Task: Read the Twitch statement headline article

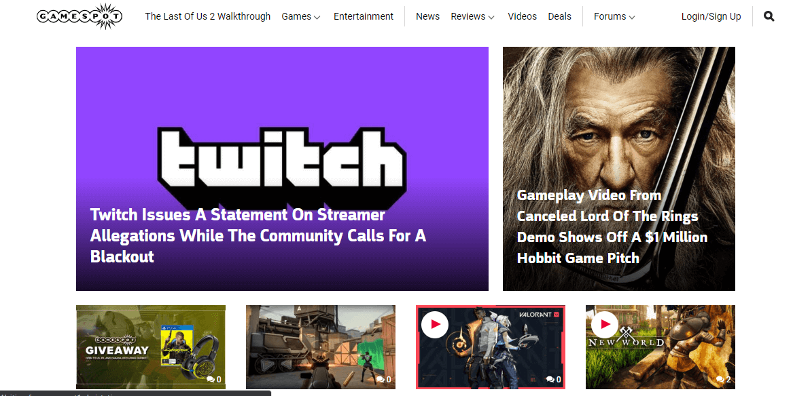Action: (x=258, y=236)
